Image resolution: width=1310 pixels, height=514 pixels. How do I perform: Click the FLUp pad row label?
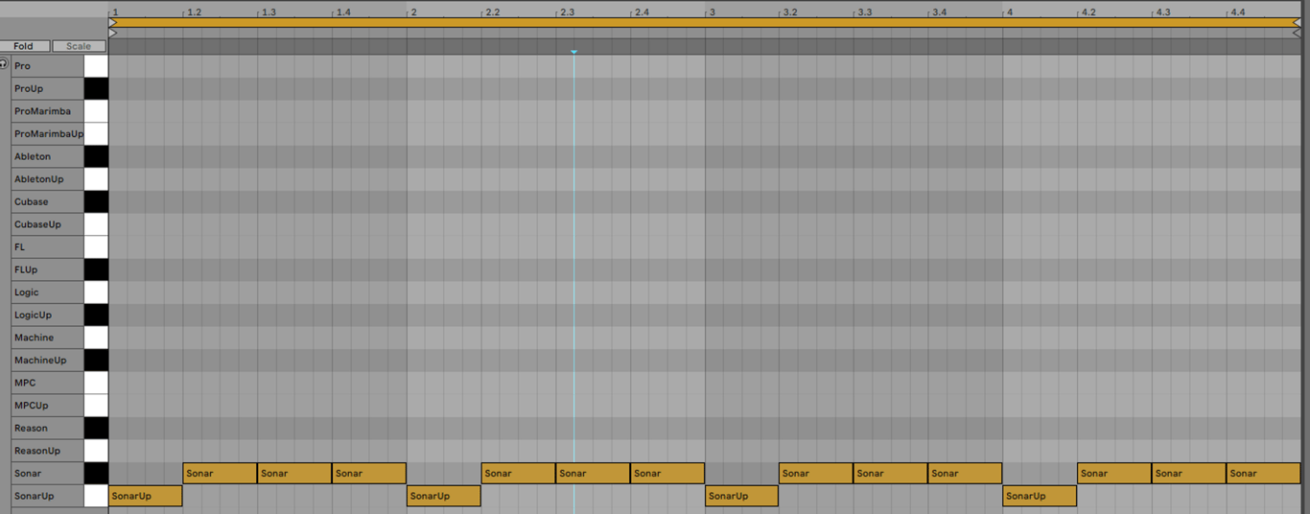click(x=47, y=269)
